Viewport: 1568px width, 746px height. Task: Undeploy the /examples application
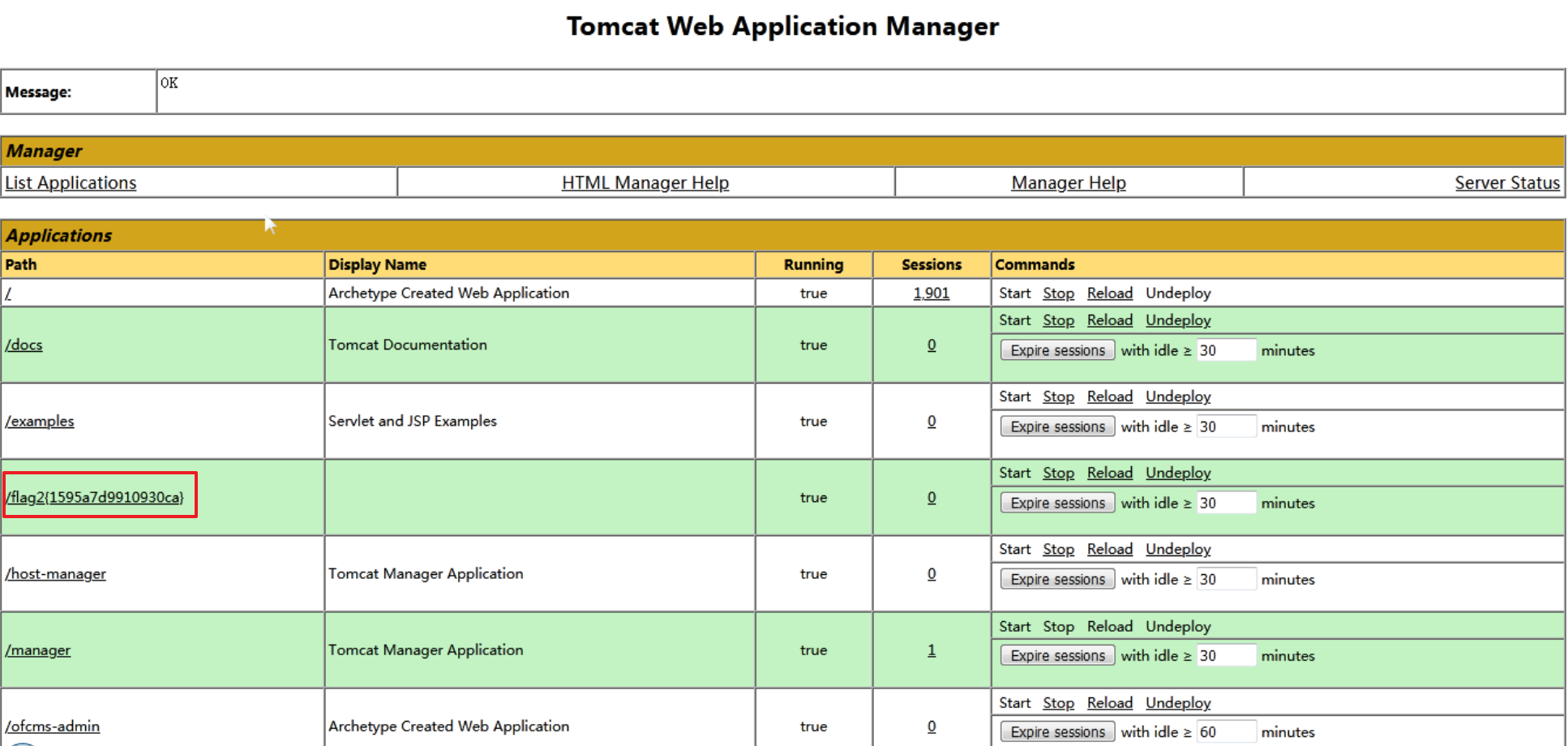point(1178,397)
